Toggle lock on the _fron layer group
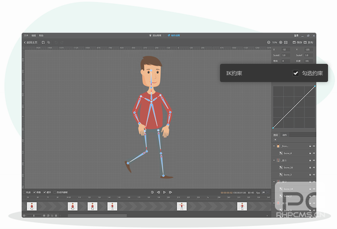This screenshot has height=229, width=337. click(310, 146)
